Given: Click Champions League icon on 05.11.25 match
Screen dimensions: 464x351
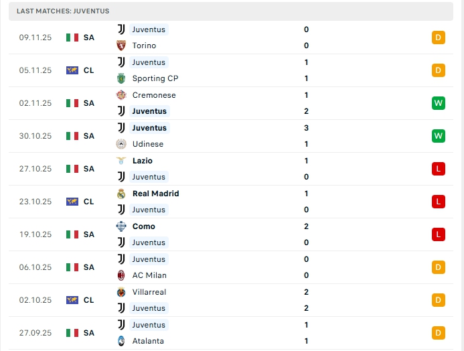Looking at the screenshot, I should (x=72, y=70).
